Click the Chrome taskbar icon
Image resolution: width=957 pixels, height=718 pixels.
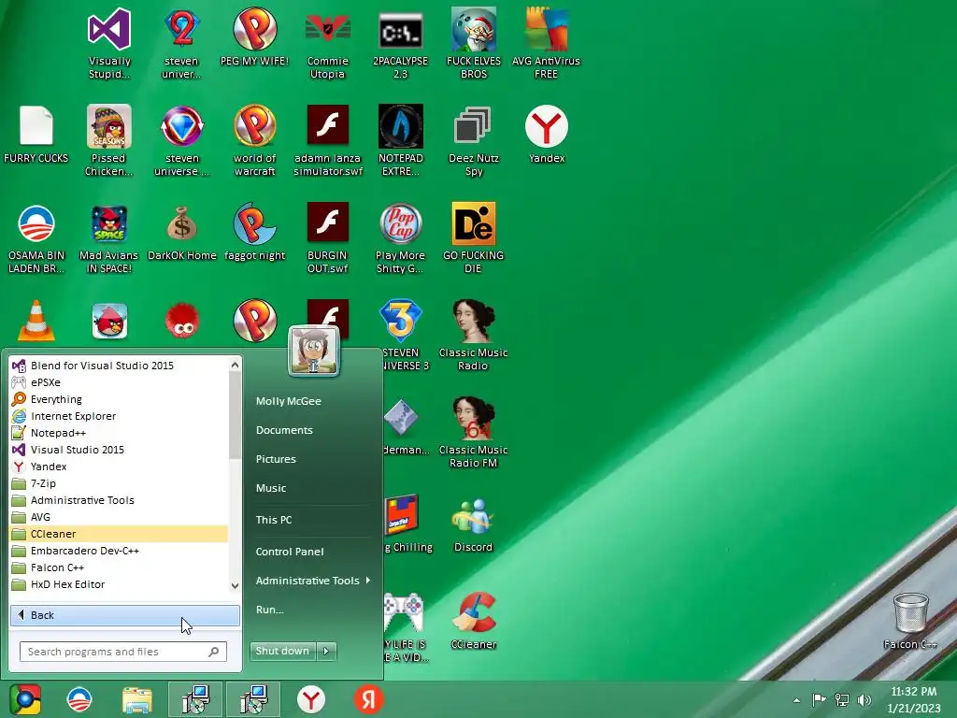[24, 699]
